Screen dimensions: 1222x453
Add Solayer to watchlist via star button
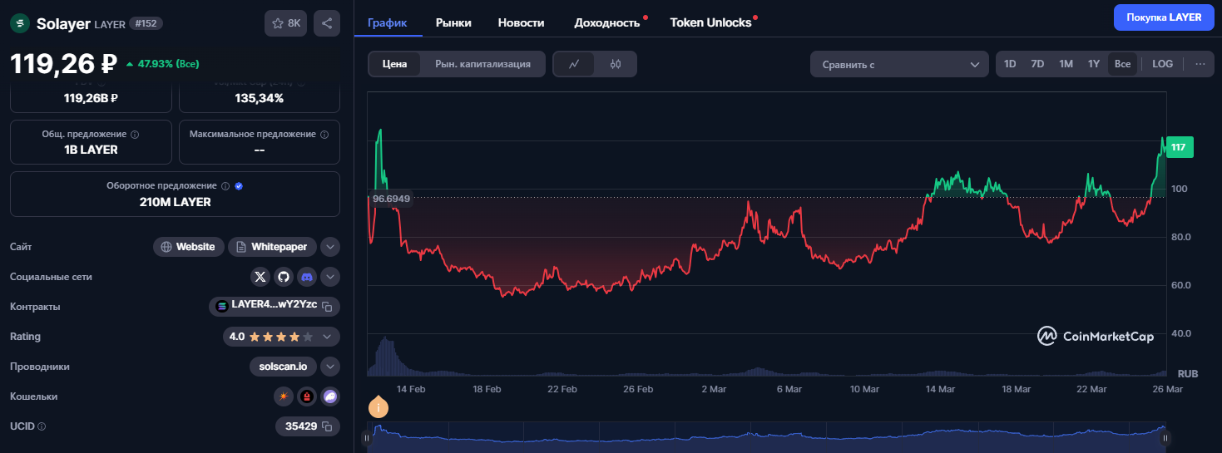285,23
